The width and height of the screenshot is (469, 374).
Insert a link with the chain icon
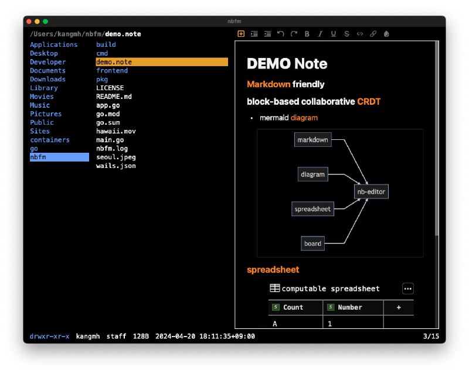373,34
